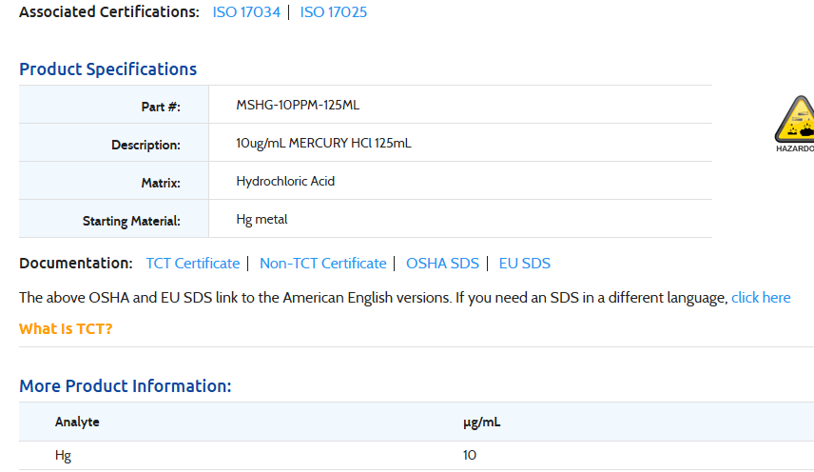The image size is (814, 472).
Task: Open the EU SDS document link
Action: 524,264
